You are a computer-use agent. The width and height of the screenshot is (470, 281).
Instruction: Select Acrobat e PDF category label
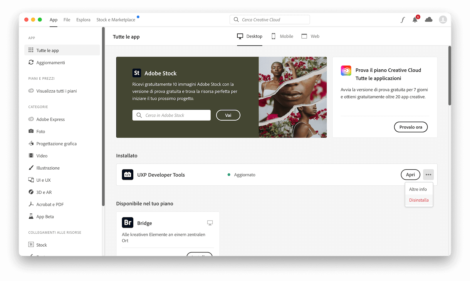click(50, 204)
